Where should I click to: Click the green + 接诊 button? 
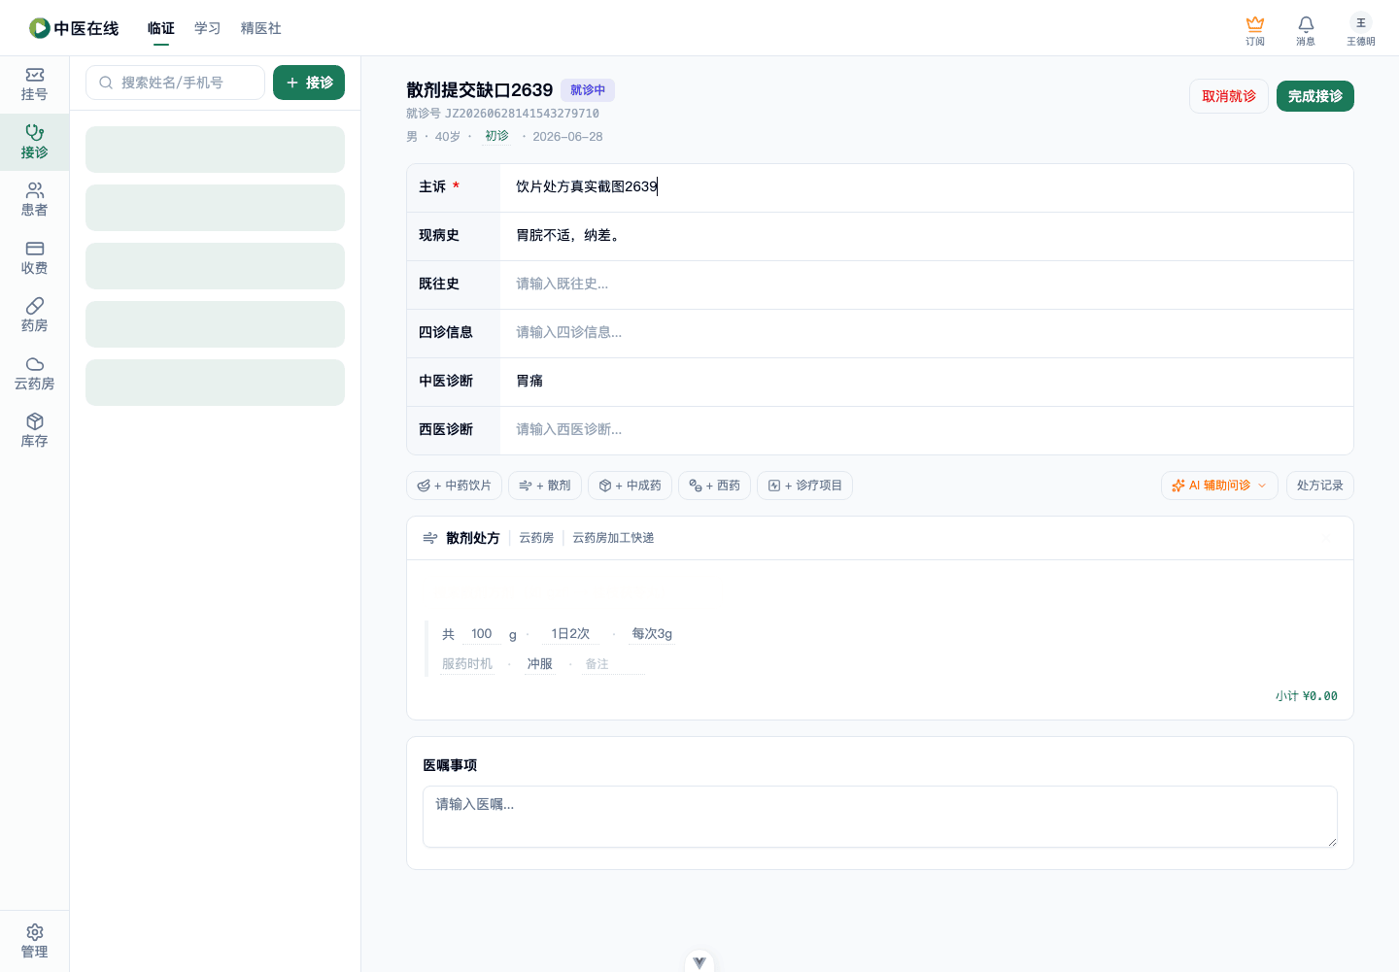pyautogui.click(x=309, y=83)
